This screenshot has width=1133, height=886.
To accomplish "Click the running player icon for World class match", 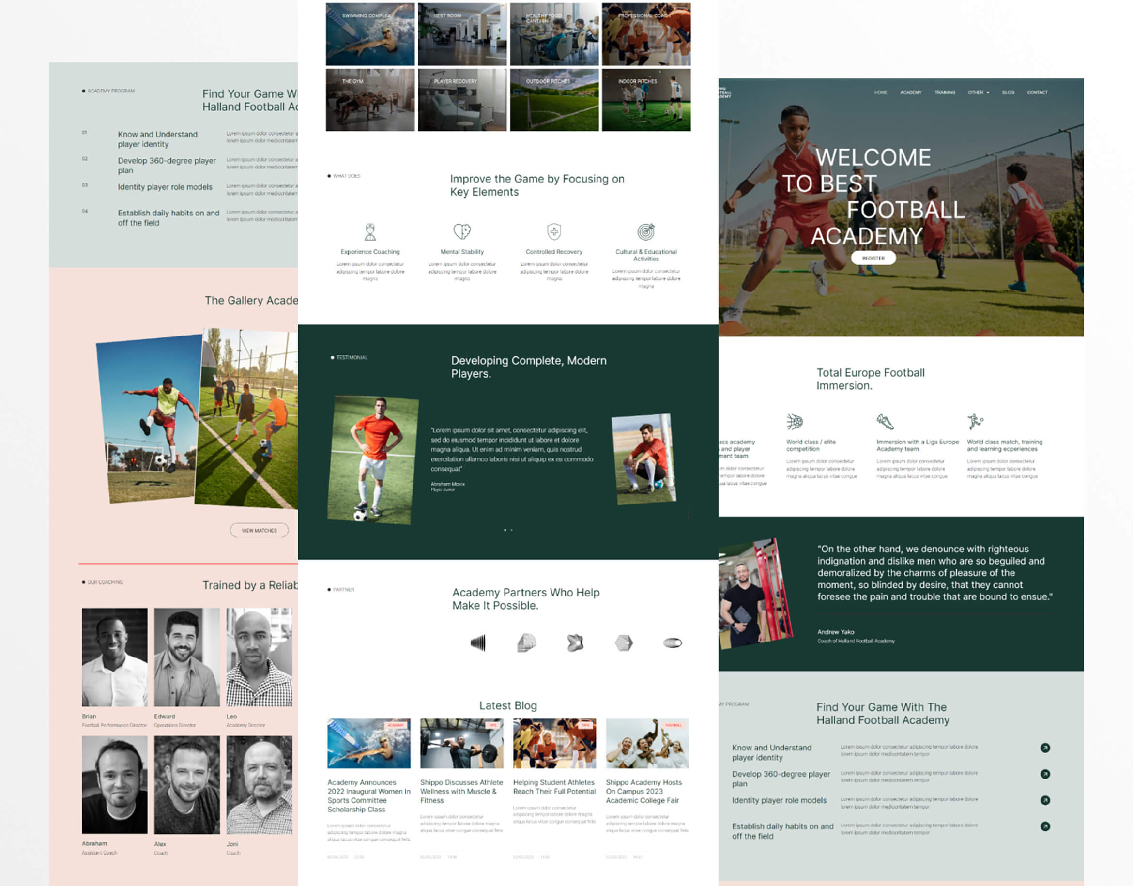I will 975,421.
